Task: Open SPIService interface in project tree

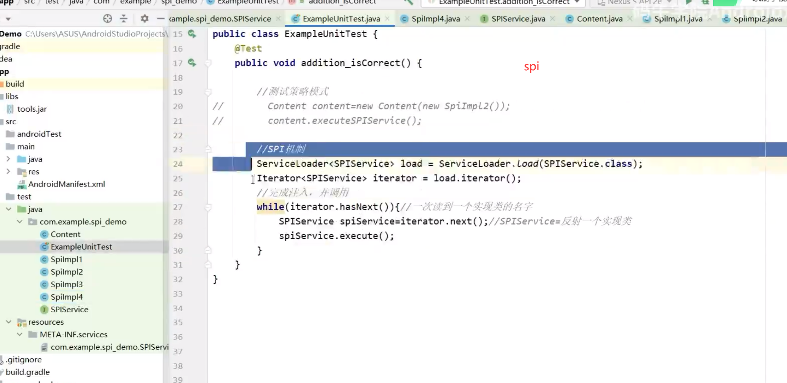Action: 69,310
